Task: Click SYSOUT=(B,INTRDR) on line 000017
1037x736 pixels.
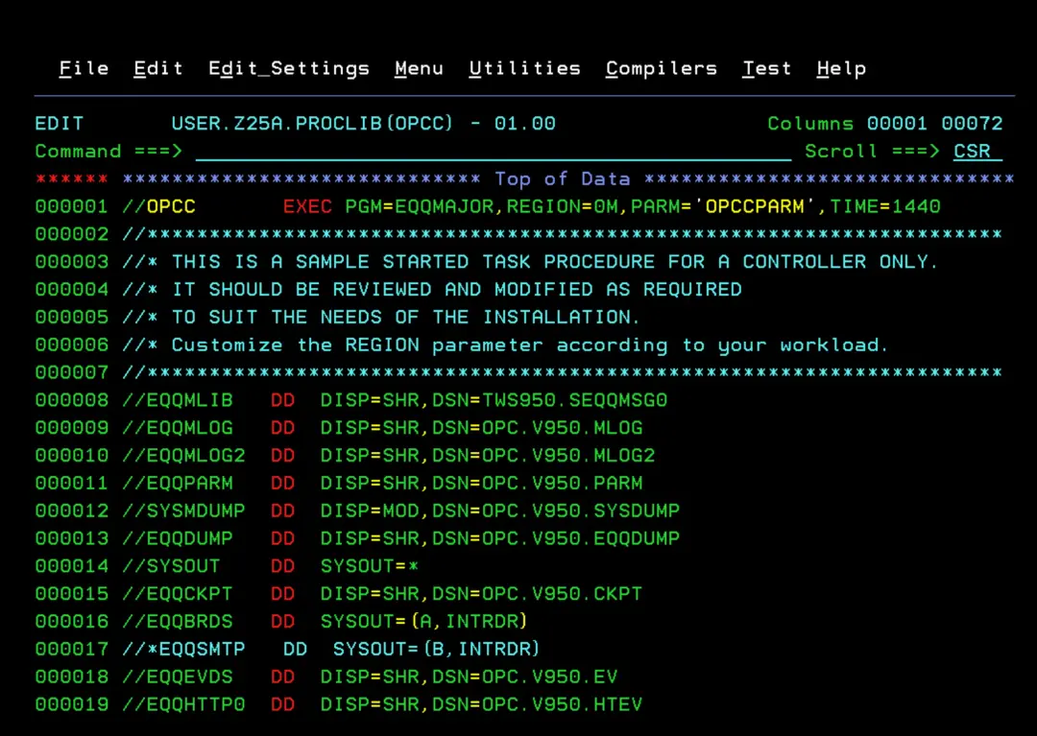Action: [437, 651]
